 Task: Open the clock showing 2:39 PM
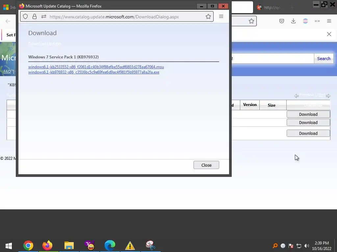tap(322, 246)
